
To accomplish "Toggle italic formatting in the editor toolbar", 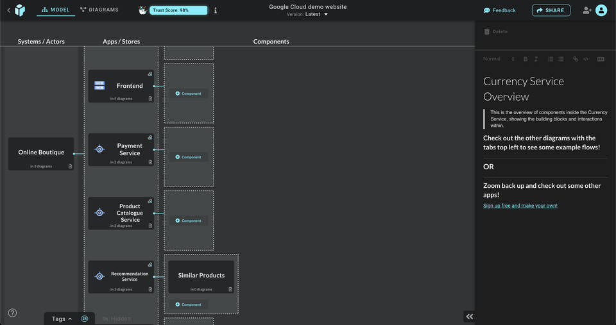I will (x=536, y=59).
